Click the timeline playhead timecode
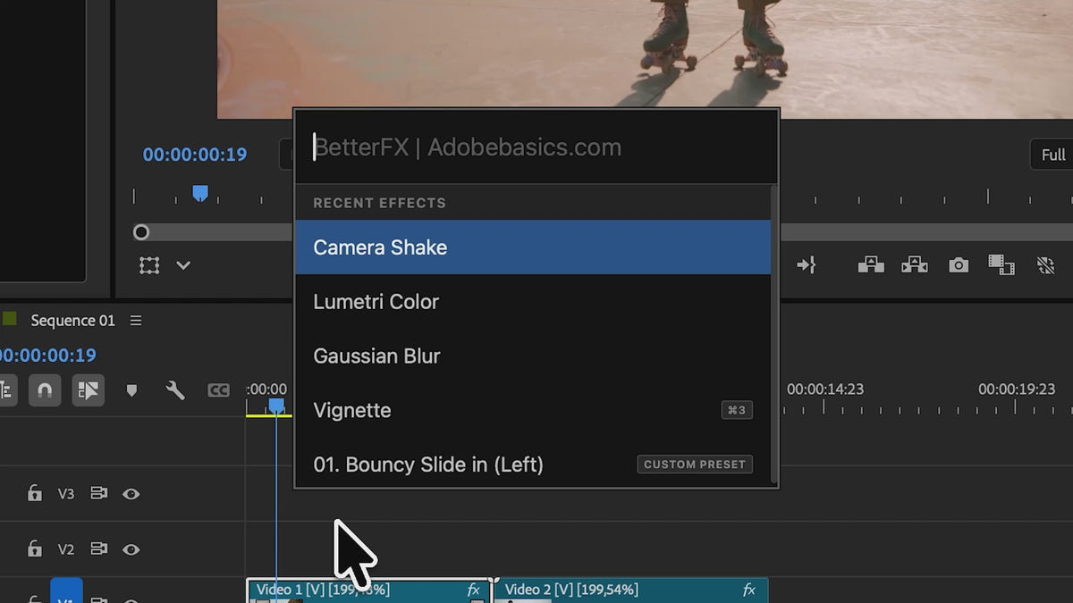This screenshot has height=603, width=1073. pyautogui.click(x=46, y=356)
